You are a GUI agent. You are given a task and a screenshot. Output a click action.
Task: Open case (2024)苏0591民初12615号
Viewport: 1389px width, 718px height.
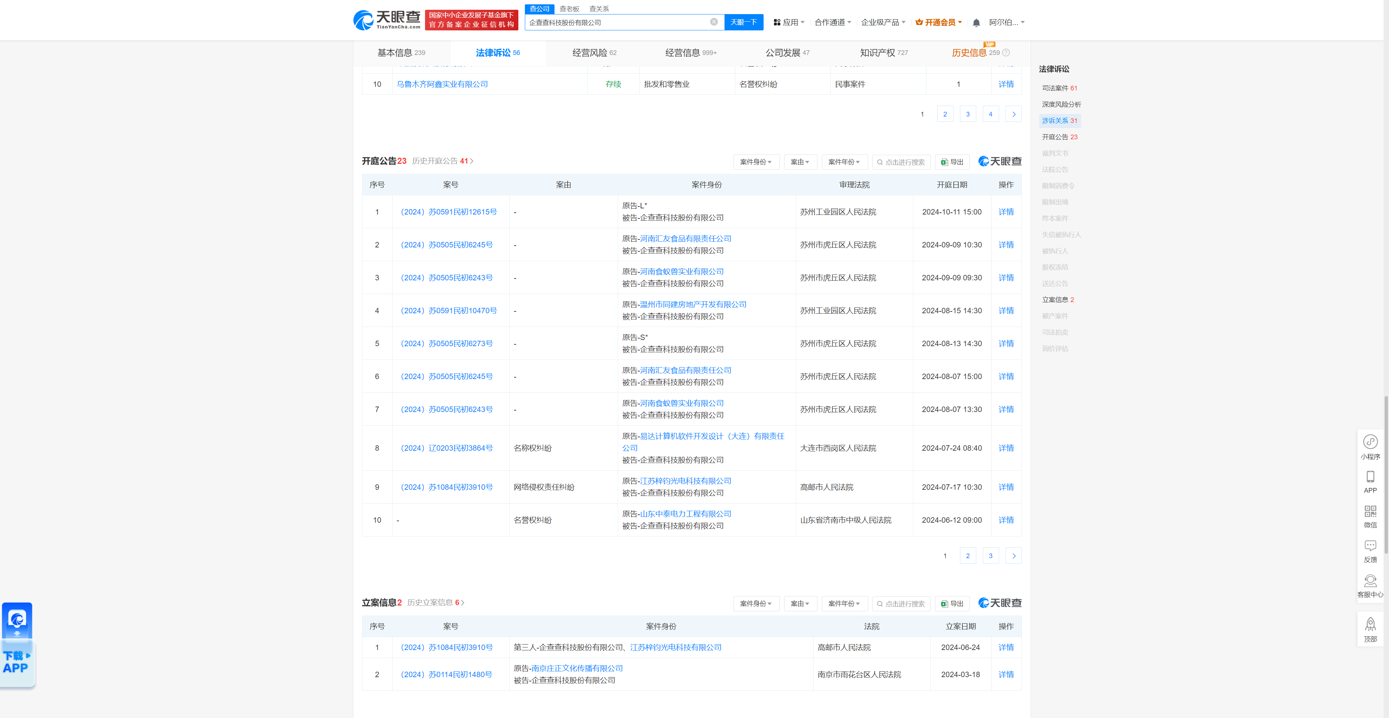(449, 212)
